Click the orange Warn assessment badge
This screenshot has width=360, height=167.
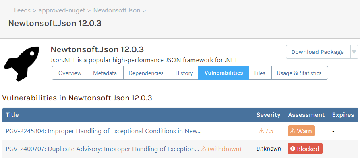pos(301,131)
